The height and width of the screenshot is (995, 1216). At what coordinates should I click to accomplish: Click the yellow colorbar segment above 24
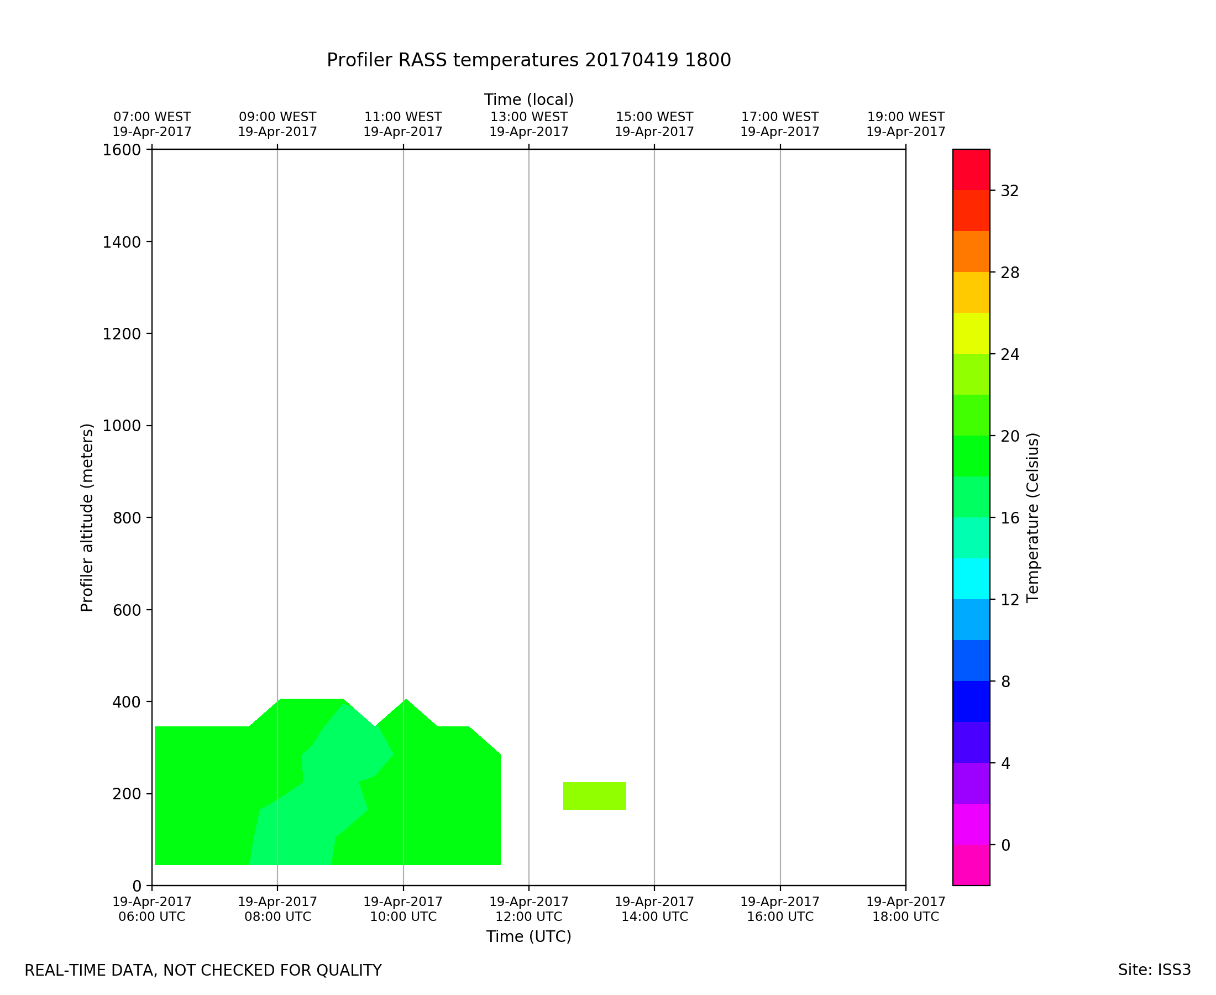point(971,333)
